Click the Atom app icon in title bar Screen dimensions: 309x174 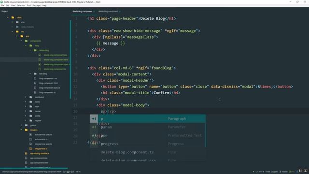[1, 2]
